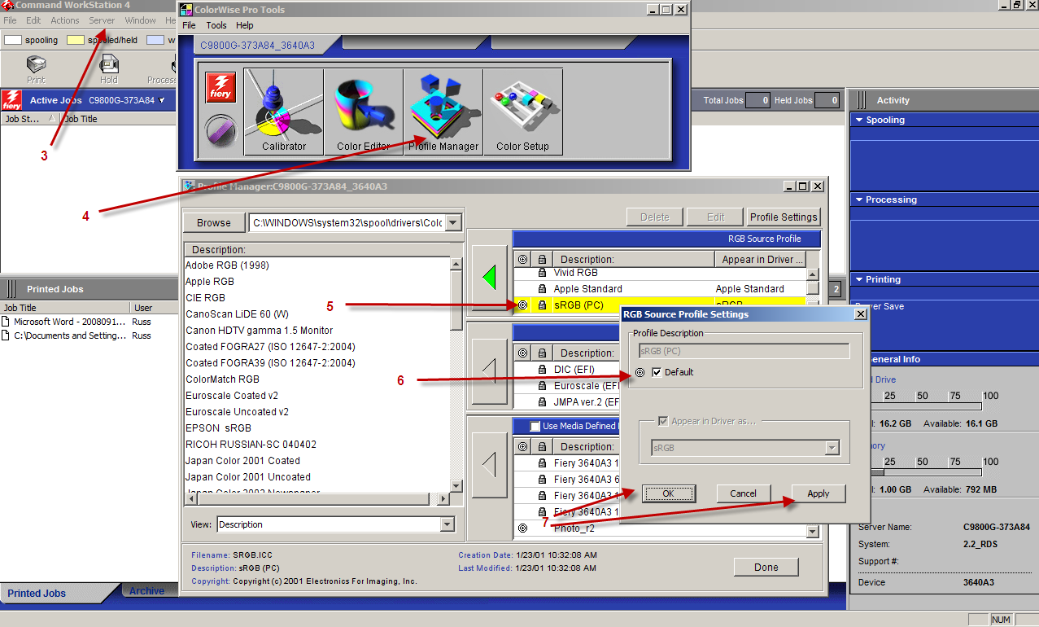Click the document icon beside the C:\Documents and Setting job
Image resolution: width=1039 pixels, height=627 pixels.
pyautogui.click(x=7, y=335)
